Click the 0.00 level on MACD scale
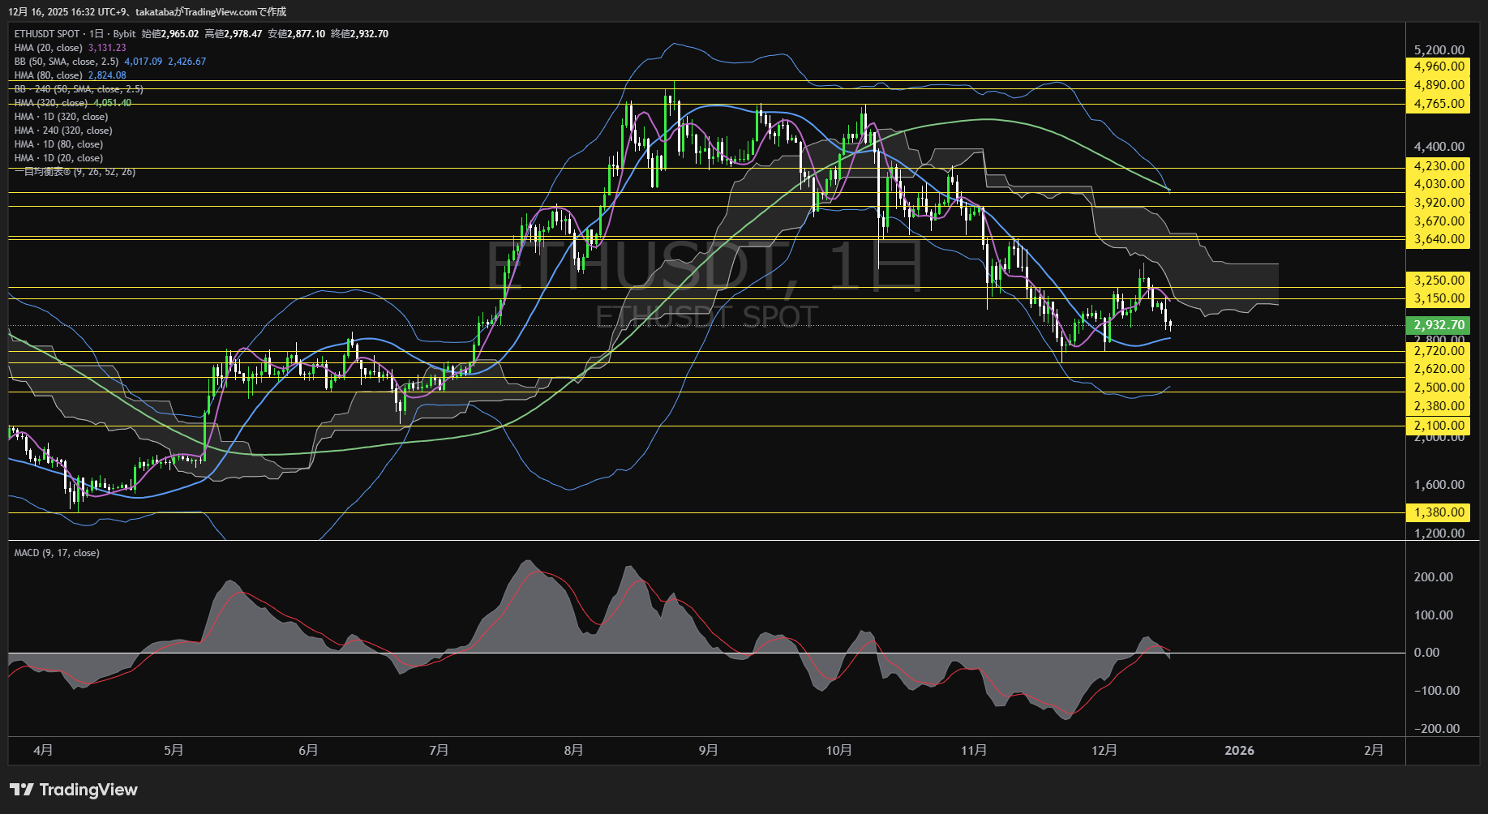Screen dimensions: 1488x814 1426,653
